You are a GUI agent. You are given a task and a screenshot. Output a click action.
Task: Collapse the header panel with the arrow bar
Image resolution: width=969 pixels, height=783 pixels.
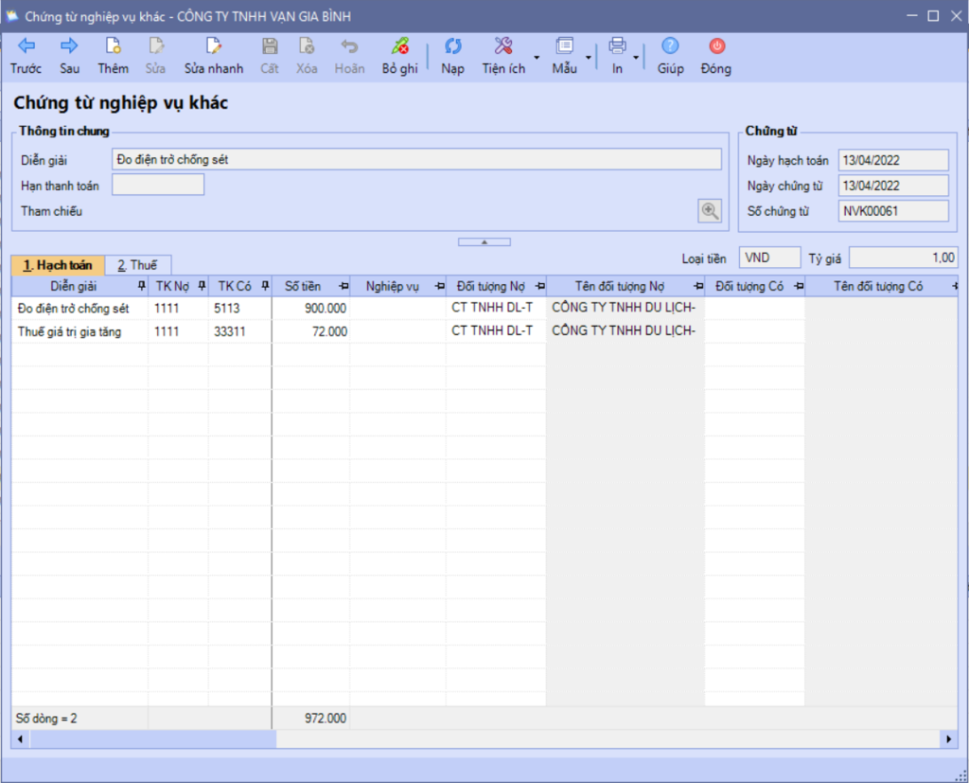click(484, 241)
